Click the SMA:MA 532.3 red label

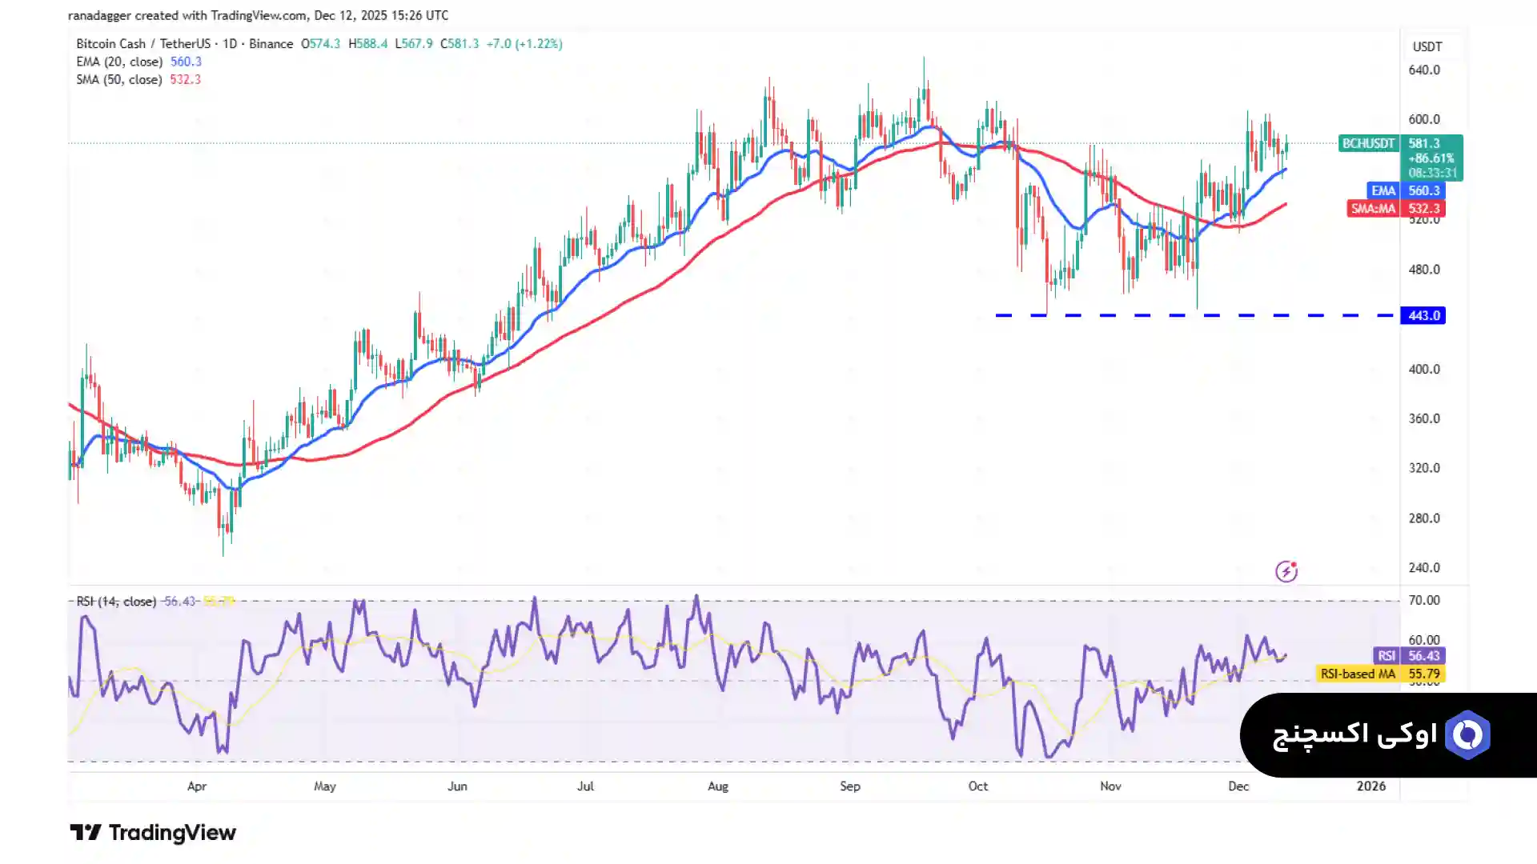pos(1396,209)
